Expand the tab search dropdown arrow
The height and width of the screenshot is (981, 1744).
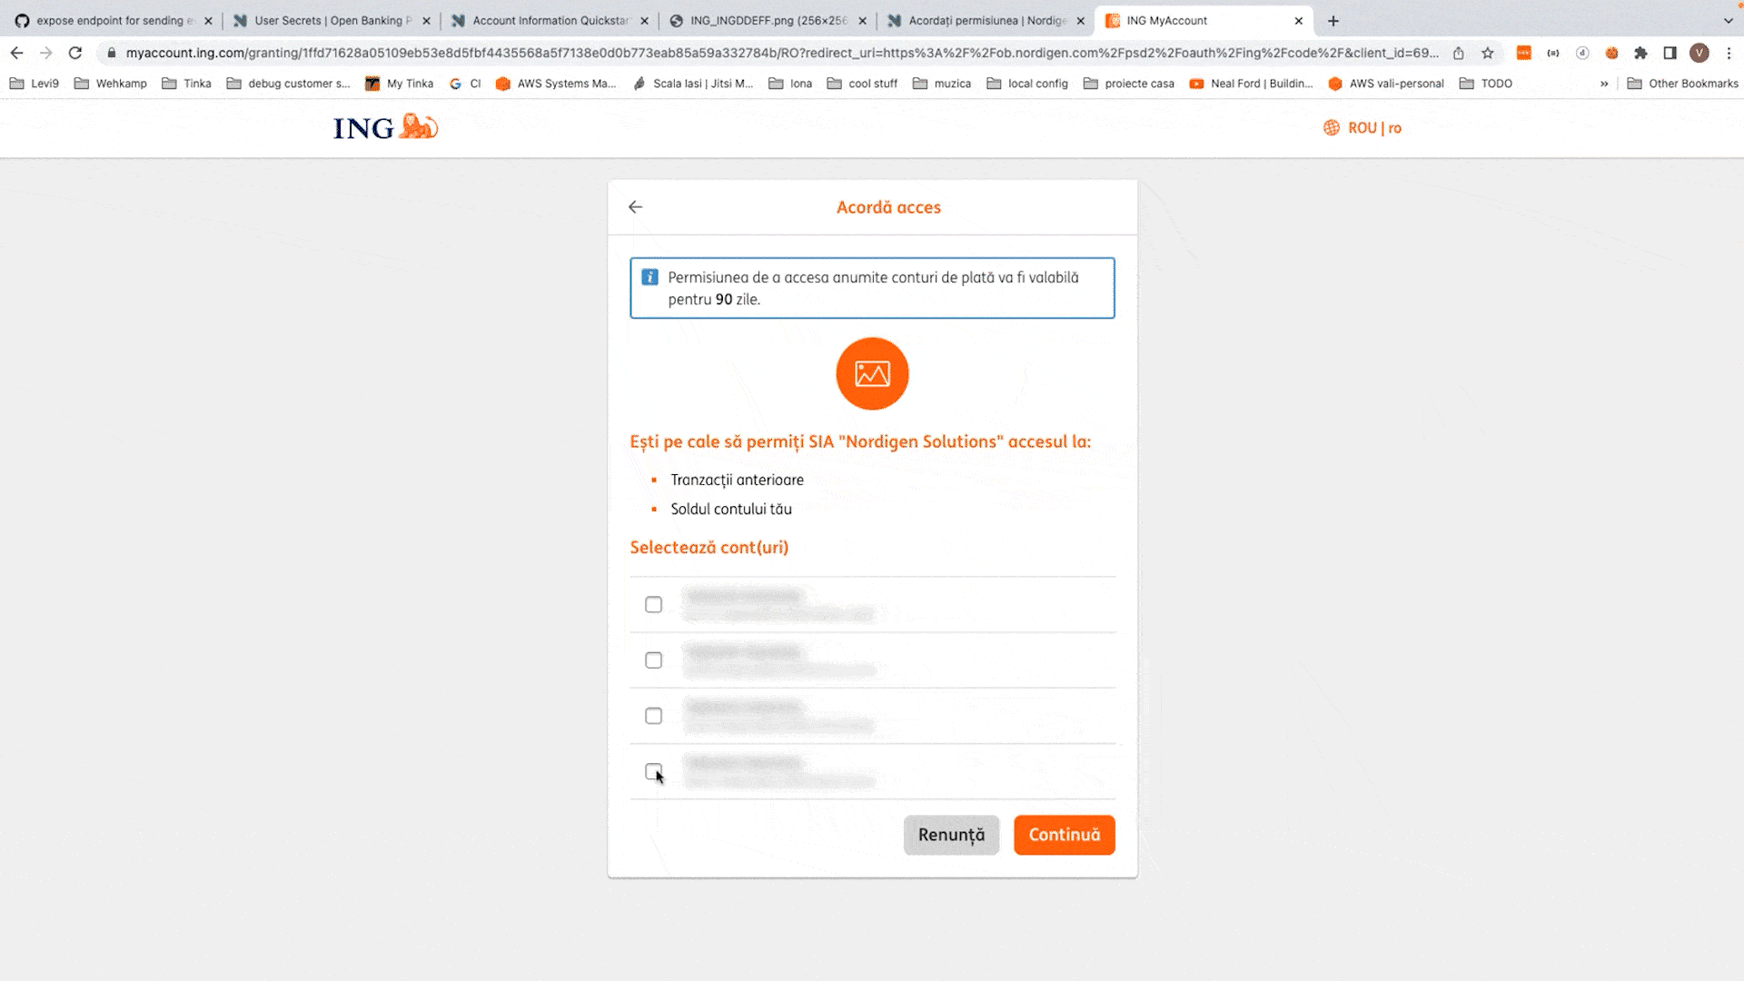pyautogui.click(x=1728, y=20)
